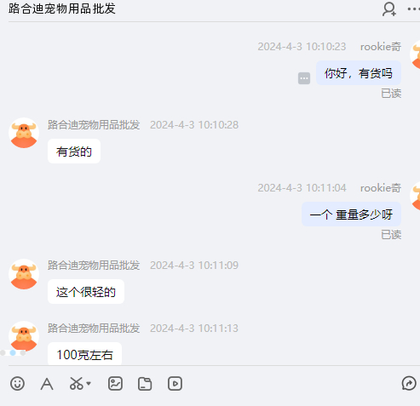Screen dimensions: 420x406
Task: Expand the screenshot options dropdown arrow
Action: pos(89,384)
